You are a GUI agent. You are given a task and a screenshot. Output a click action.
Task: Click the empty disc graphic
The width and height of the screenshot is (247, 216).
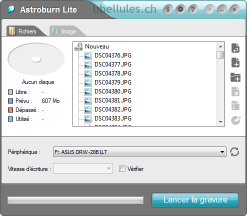36,59
